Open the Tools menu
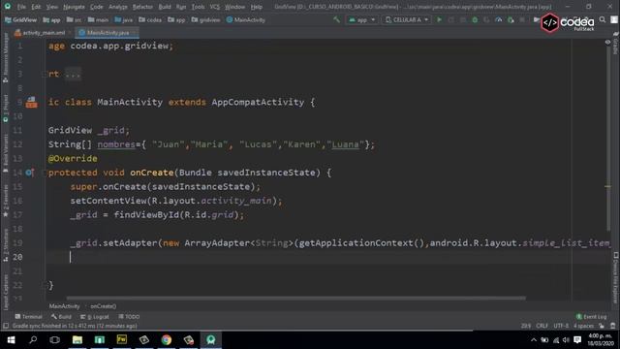Screen dimensions: 620x349 (198, 7)
